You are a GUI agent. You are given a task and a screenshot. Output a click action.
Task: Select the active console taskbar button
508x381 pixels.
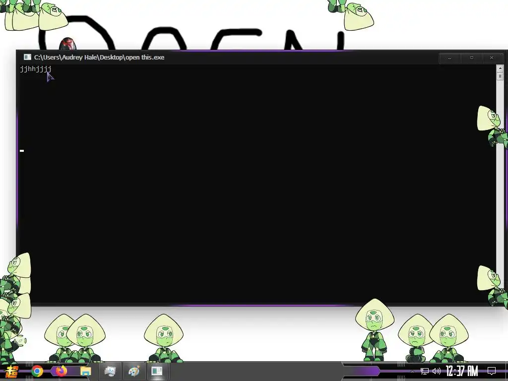157,371
